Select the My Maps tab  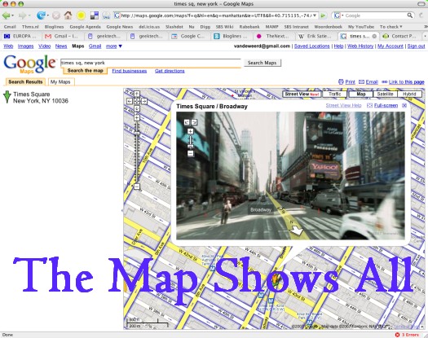(x=60, y=81)
